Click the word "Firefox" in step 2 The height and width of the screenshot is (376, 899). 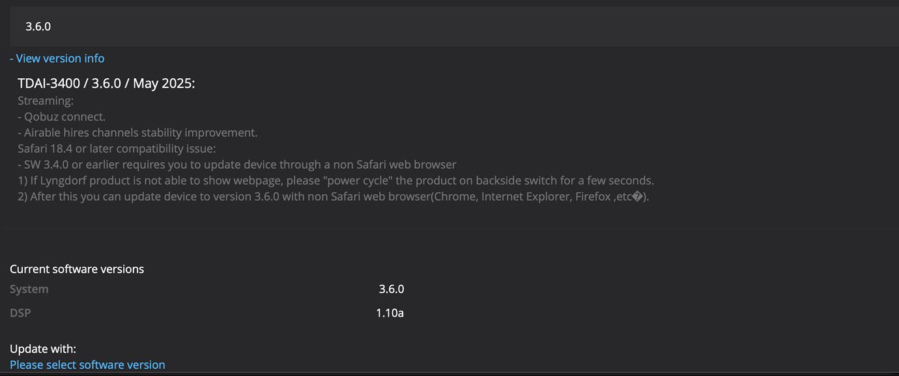[593, 197]
